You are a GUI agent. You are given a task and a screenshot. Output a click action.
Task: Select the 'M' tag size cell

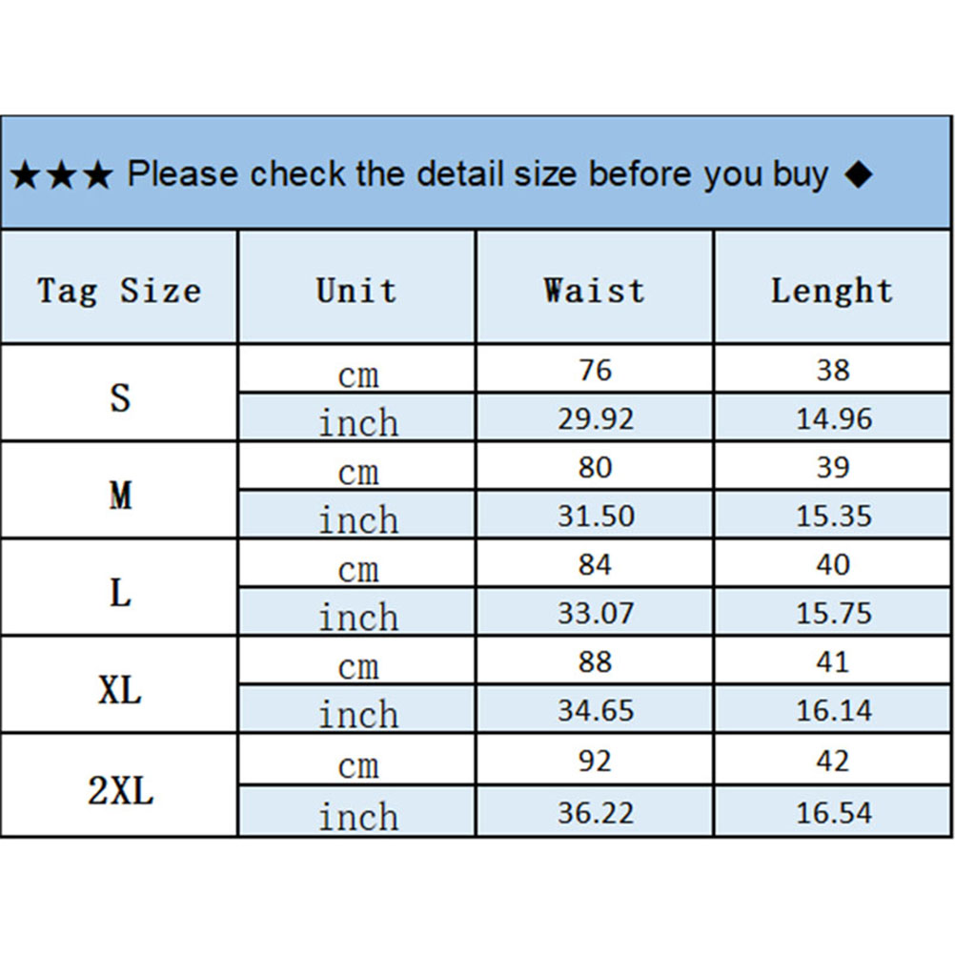click(x=119, y=494)
